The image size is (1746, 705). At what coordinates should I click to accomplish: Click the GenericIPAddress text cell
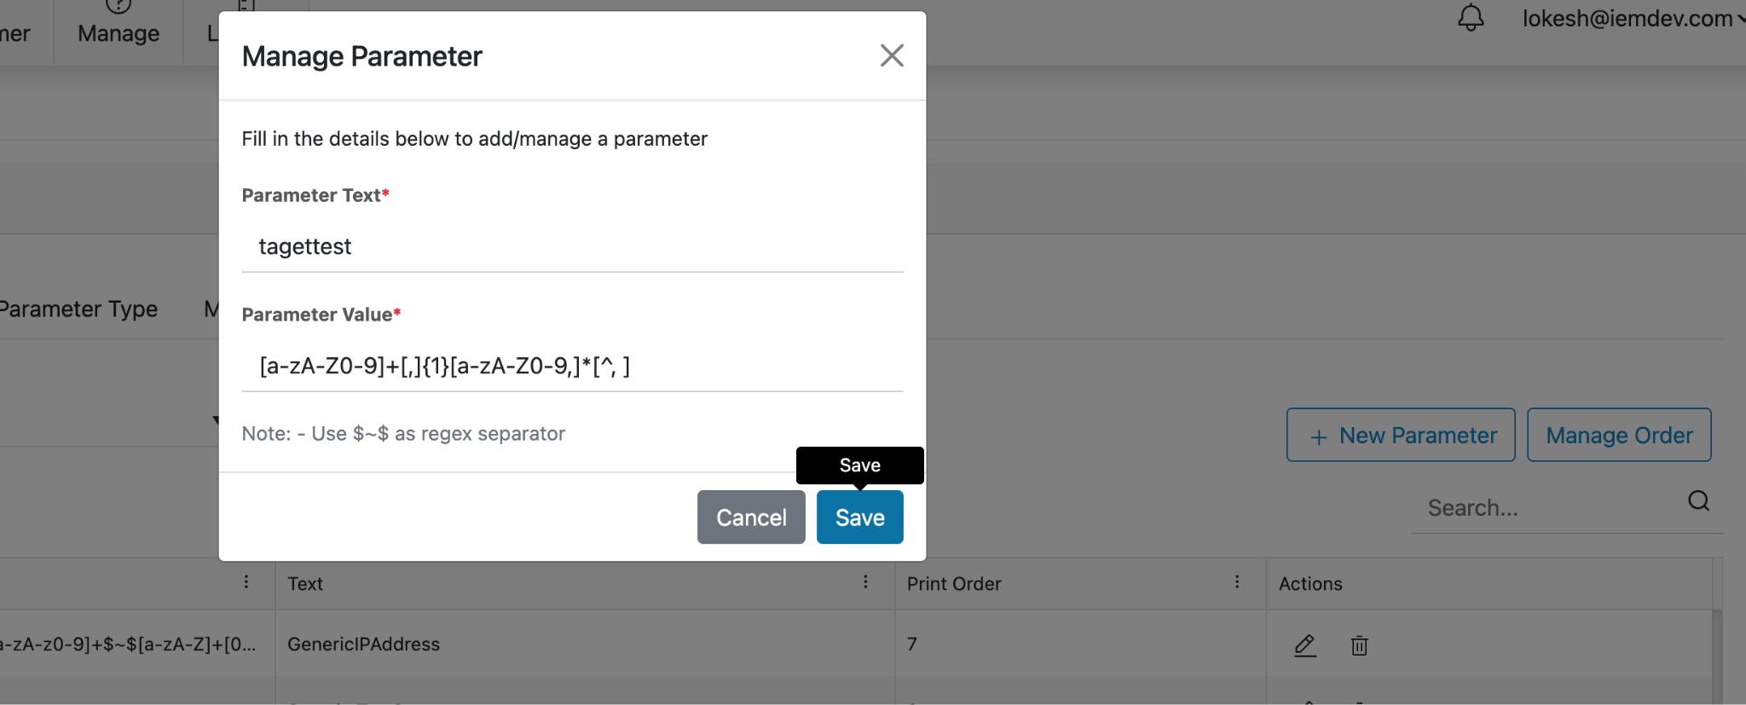click(x=364, y=644)
